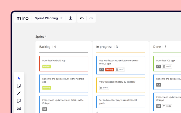Add a card with the plus under In progress
Image resolution: width=181 pixels, height=113 pixels.
[97, 112]
